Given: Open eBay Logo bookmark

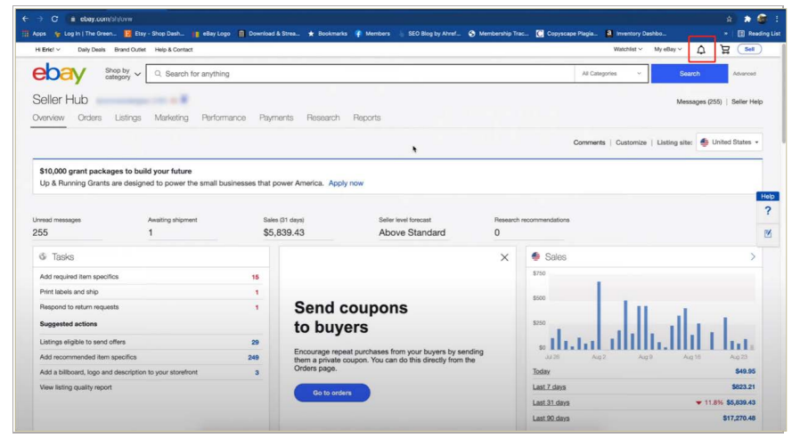Looking at the screenshot, I should [x=211, y=34].
